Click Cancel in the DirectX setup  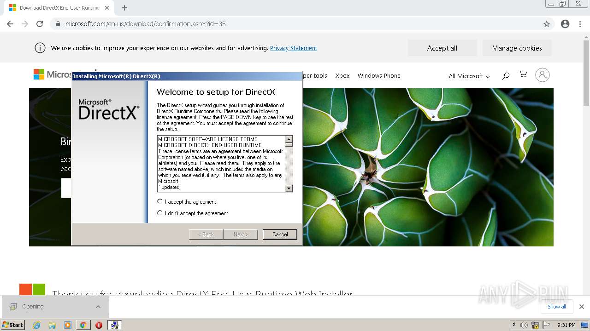(280, 234)
